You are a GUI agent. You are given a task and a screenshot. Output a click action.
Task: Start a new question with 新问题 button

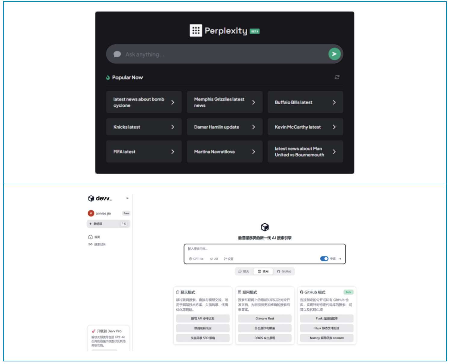click(x=108, y=224)
